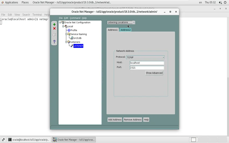Screen dimensions: 229x143
Task: Click the Profile globe icon
Action: click(x=69, y=30)
